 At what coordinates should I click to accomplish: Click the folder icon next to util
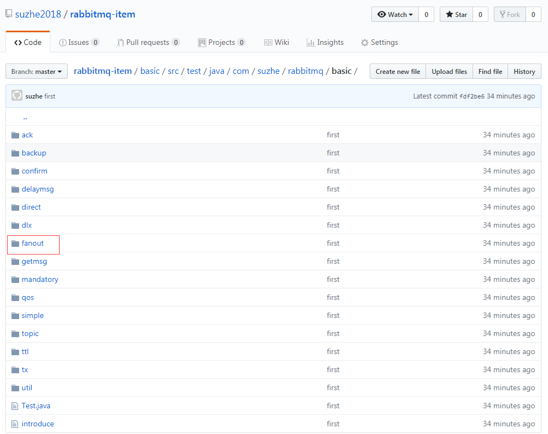15,388
